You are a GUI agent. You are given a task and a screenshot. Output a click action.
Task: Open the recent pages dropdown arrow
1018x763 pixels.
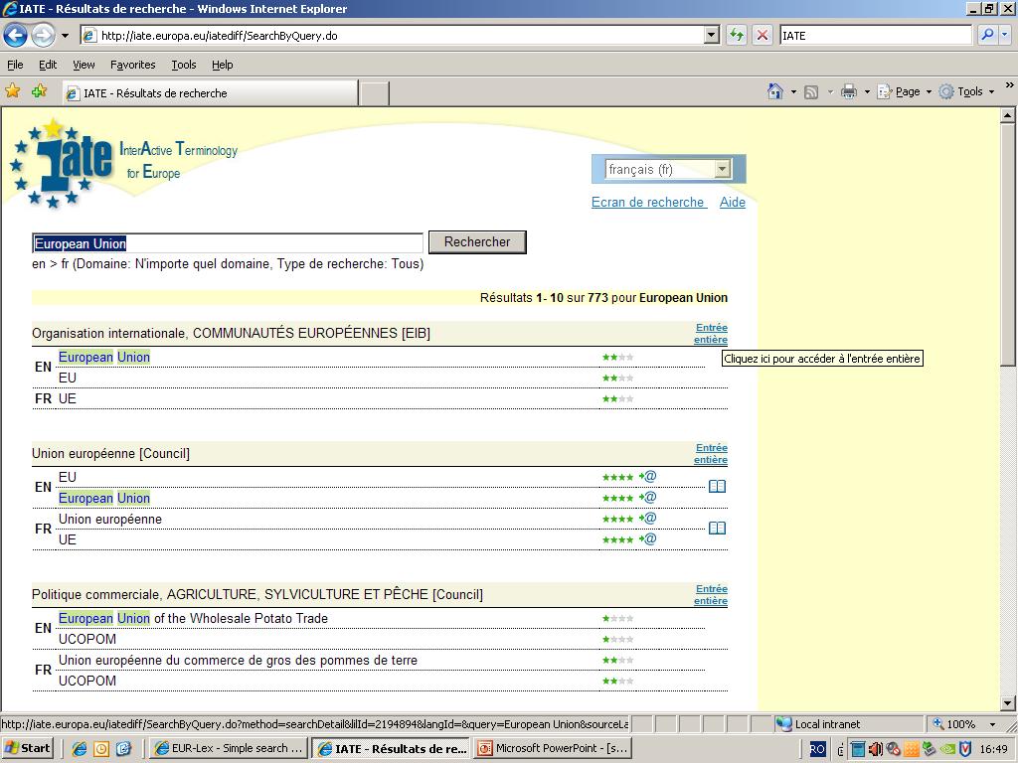[x=65, y=36]
